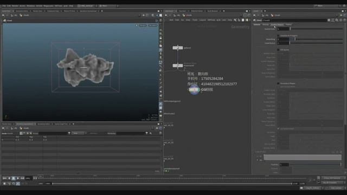Open the File menu
Image resolution: width=347 pixels, height=195 pixels.
[x=4, y=6]
